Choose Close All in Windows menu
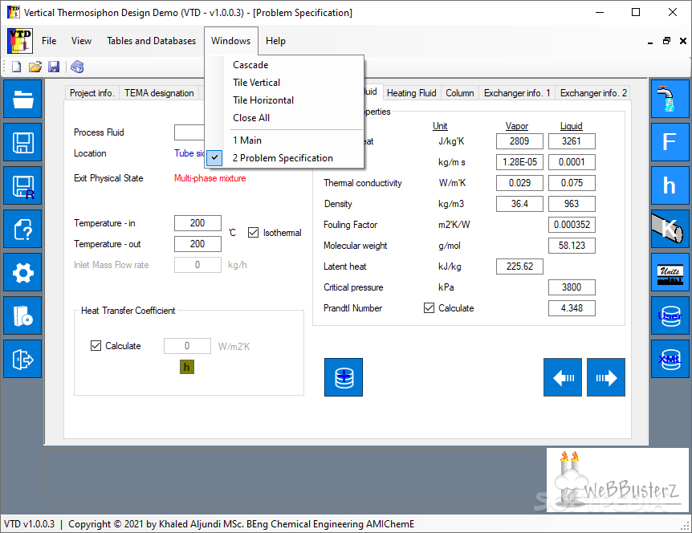Image resolution: width=692 pixels, height=533 pixels. pyautogui.click(x=284, y=118)
